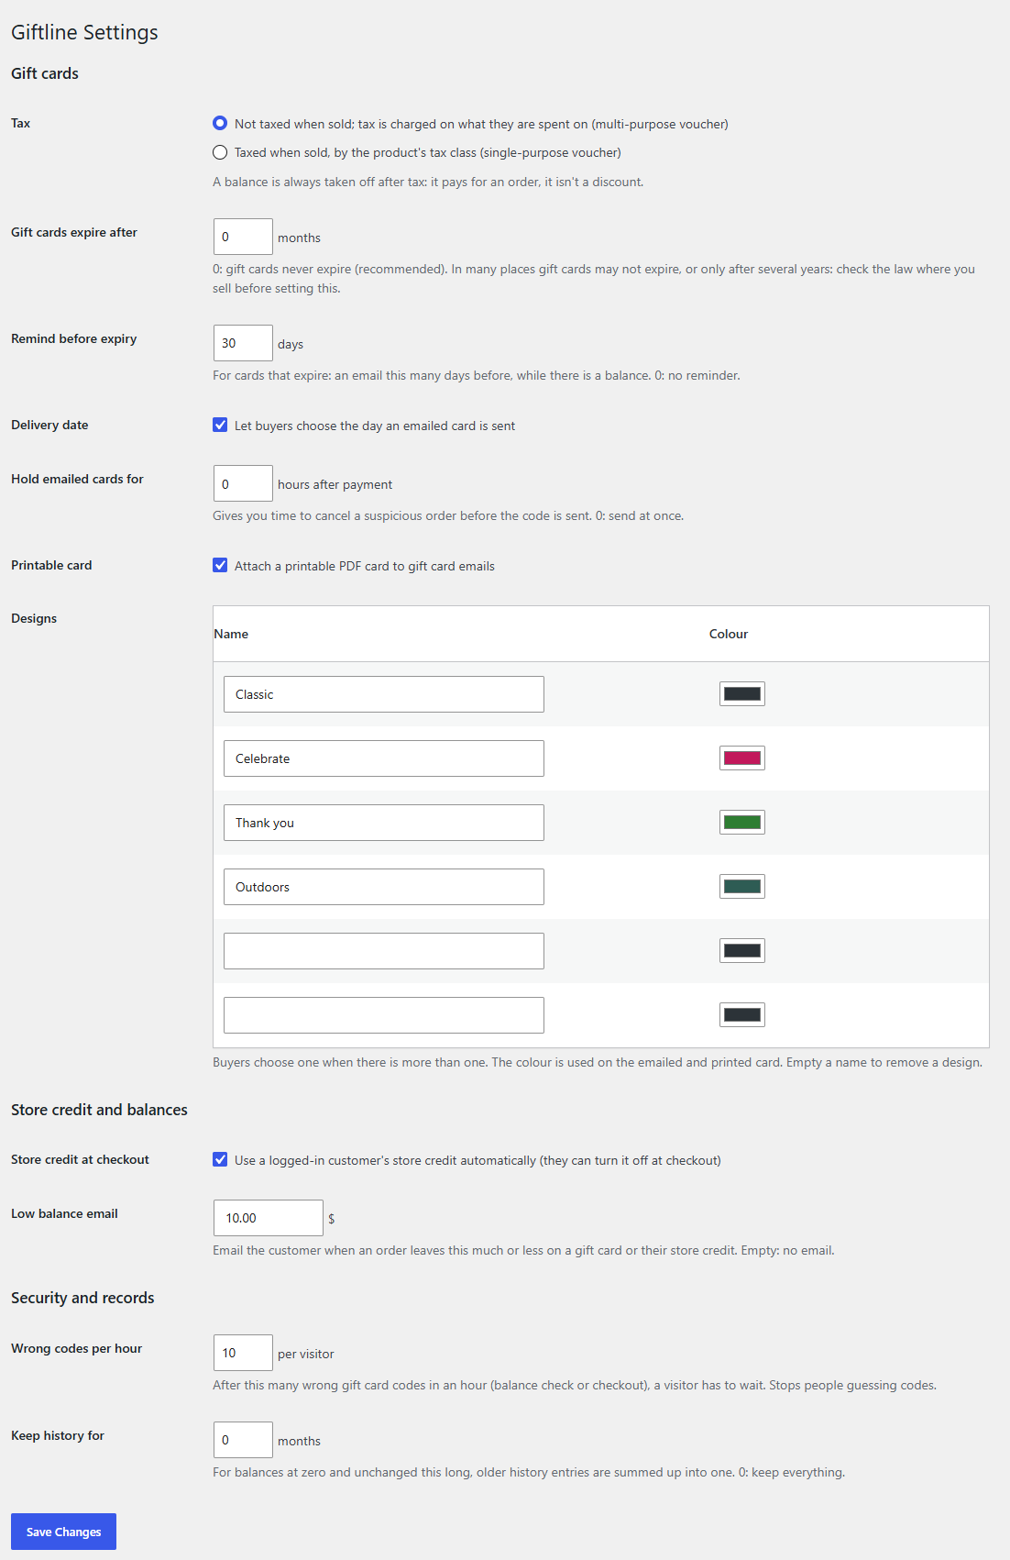1010x1560 pixels.
Task: Click the 'hours after payment' text
Action: [x=335, y=484]
